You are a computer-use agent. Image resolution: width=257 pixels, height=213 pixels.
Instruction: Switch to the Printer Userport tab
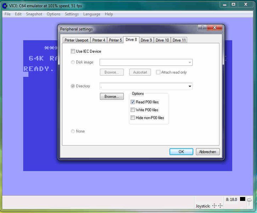pyautogui.click(x=77, y=40)
